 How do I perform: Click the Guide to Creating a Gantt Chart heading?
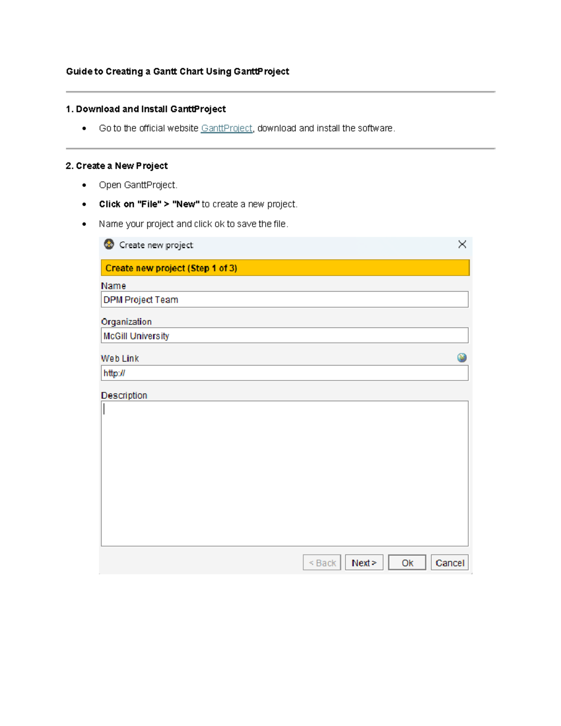(178, 71)
